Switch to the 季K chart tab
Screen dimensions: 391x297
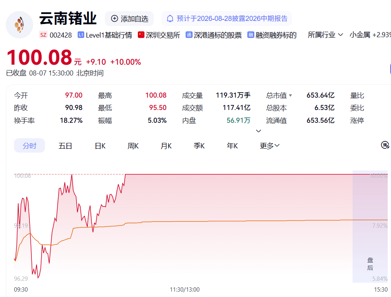[199, 146]
